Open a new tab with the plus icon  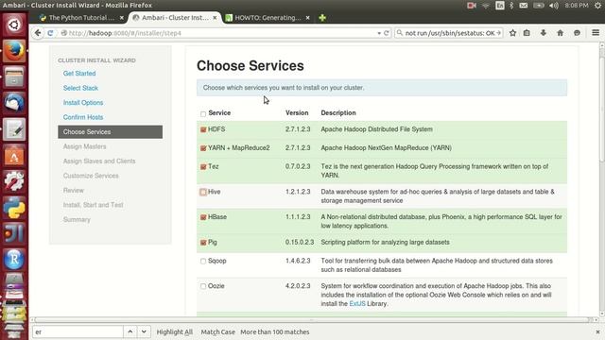coord(322,18)
